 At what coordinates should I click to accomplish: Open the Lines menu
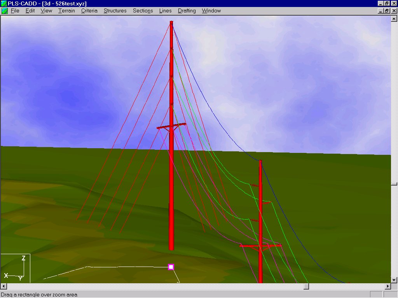coord(165,10)
